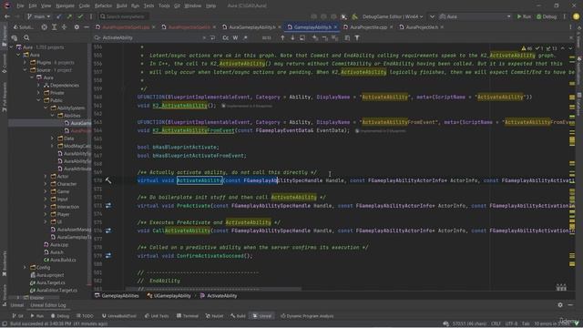Screen dimensions: 583x328
Task: Click the collapse all icon in explorer toolbar
Action: click(64, 27)
